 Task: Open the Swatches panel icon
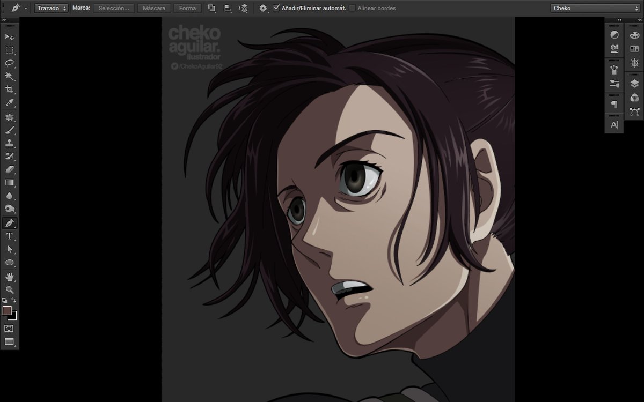(634, 49)
